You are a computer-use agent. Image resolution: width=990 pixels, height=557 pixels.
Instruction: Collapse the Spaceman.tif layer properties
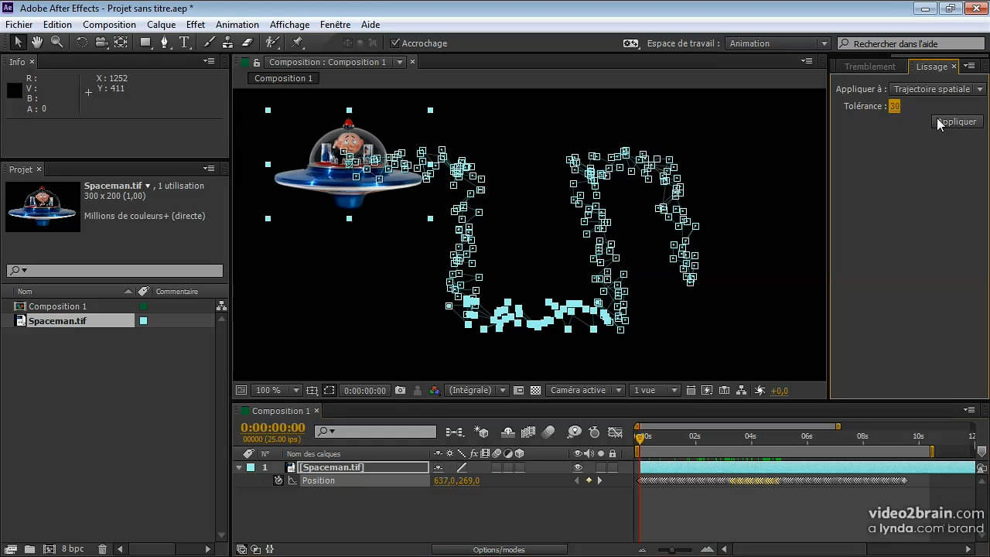pos(239,467)
